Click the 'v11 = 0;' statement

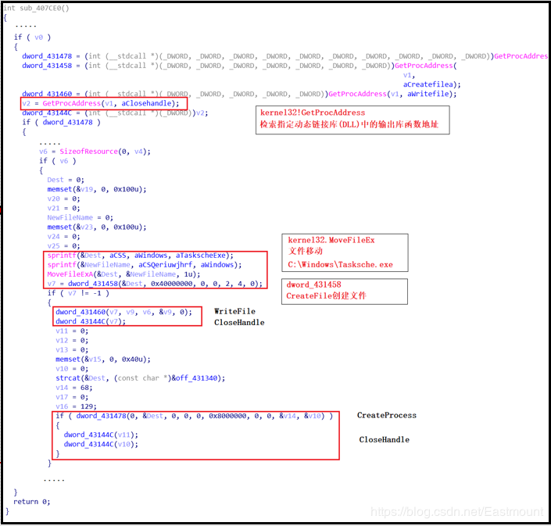point(72,331)
